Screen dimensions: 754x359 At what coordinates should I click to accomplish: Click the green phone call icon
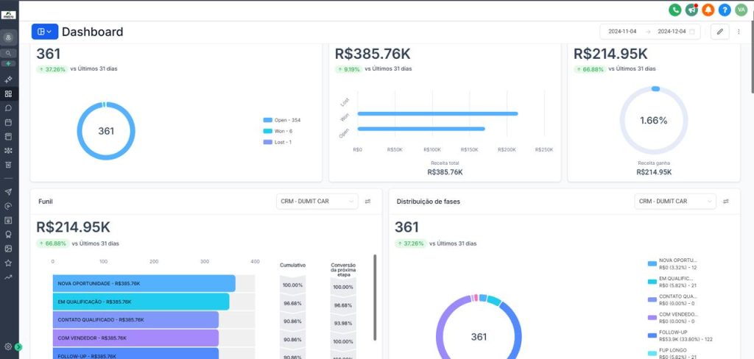click(x=674, y=10)
